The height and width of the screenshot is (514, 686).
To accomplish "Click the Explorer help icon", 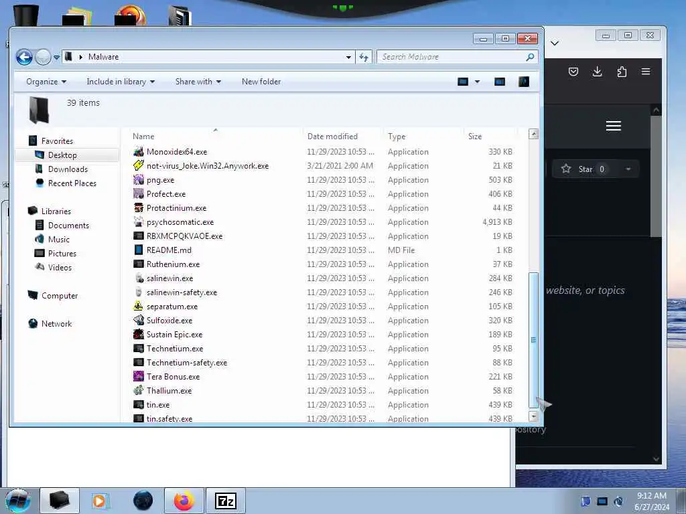I will click(524, 82).
